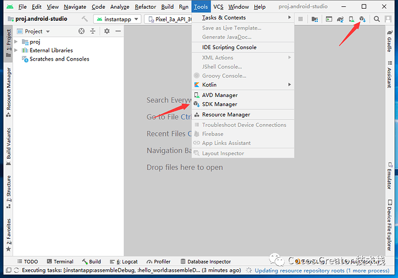
Task: Click the locate/select opened file target icon
Action: [81, 31]
